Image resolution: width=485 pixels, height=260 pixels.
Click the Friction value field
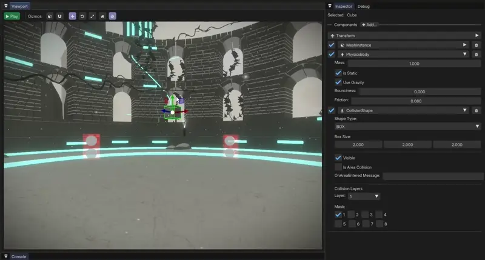(x=416, y=101)
